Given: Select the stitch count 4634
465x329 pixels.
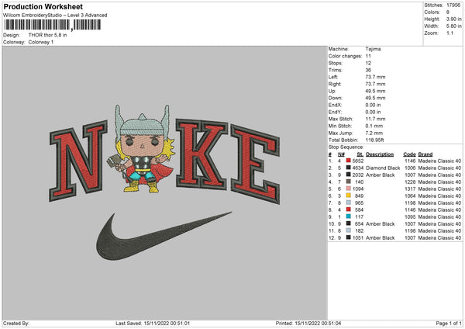Looking at the screenshot, I should coord(358,168).
